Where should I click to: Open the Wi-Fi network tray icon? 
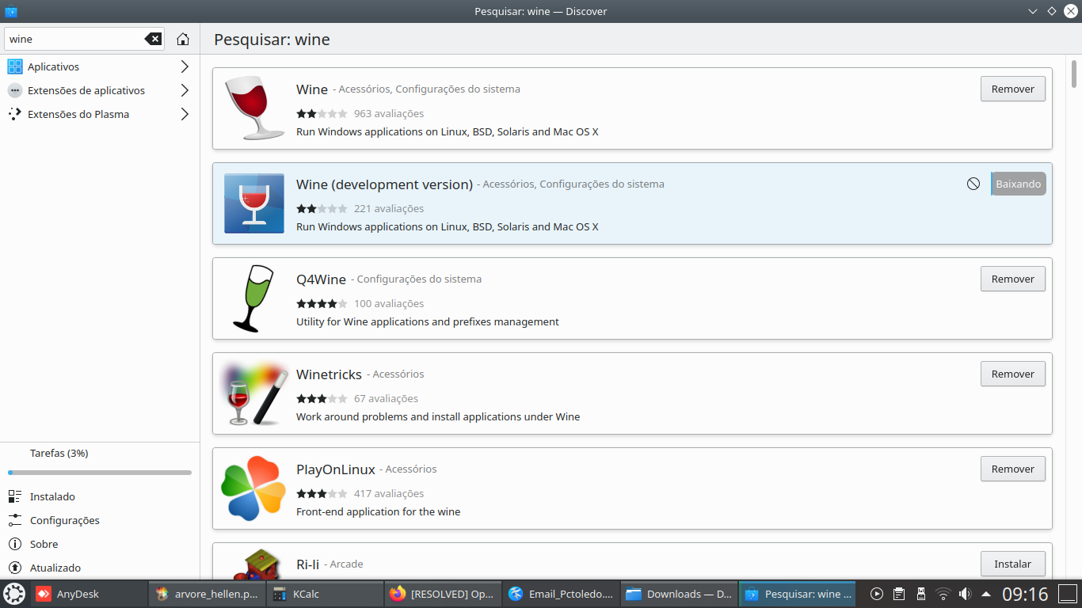click(943, 594)
